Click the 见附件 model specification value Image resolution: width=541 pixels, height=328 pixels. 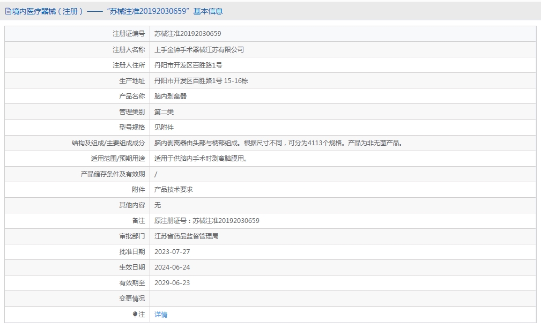164,128
